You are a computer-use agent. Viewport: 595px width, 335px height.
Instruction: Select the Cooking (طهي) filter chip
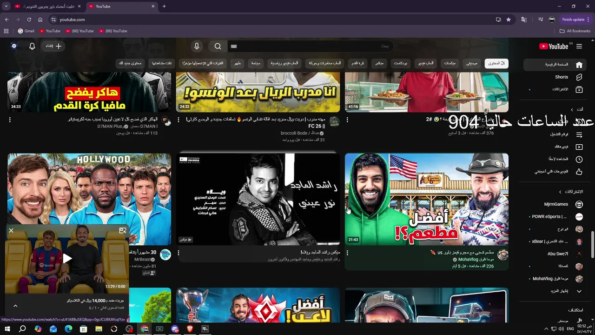pyautogui.click(x=238, y=63)
